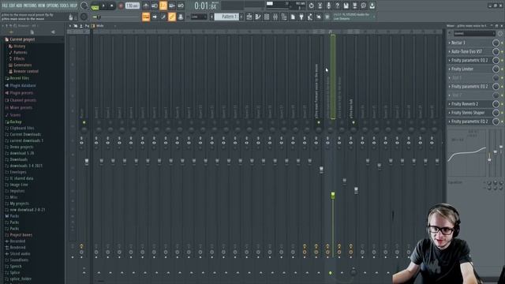Open the FILE menu
Viewport: 505px width, 284px height.
point(5,6)
